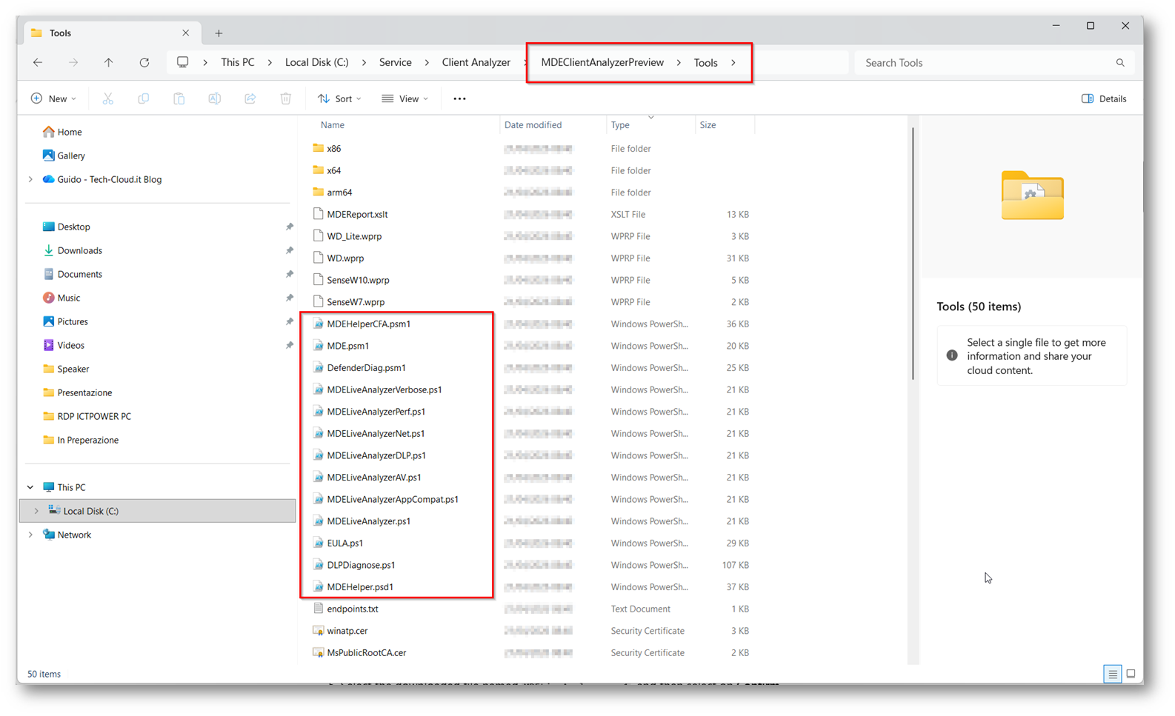
Task: Expand the Network tree node
Action: [30, 535]
